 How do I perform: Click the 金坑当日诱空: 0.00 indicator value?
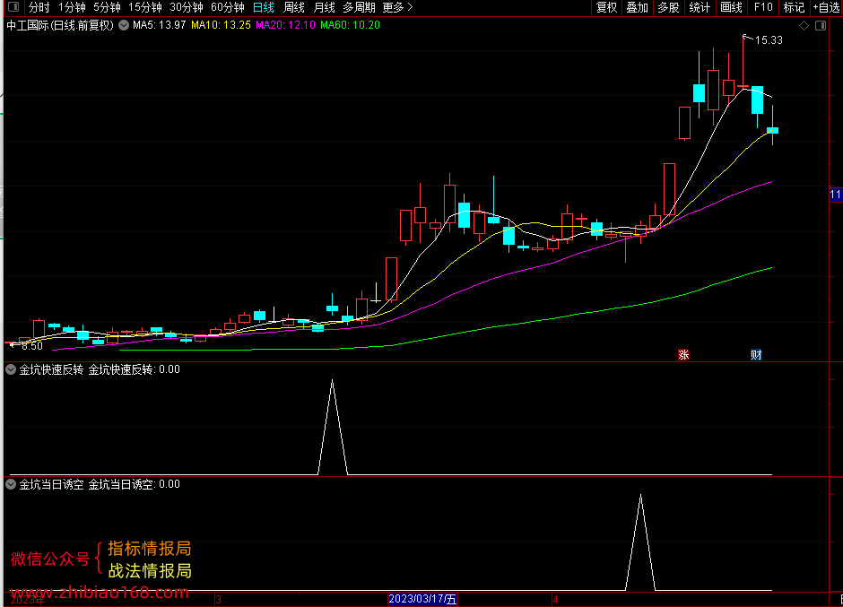point(134,484)
